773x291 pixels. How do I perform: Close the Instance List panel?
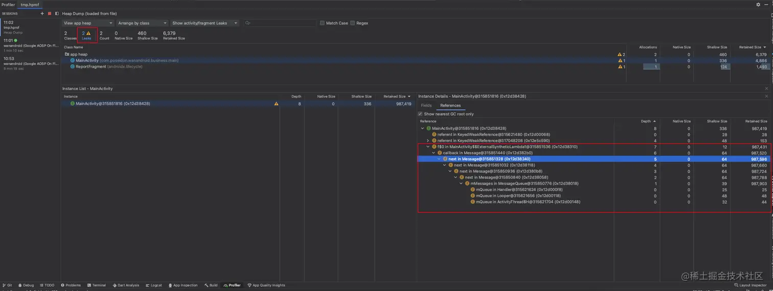766,88
